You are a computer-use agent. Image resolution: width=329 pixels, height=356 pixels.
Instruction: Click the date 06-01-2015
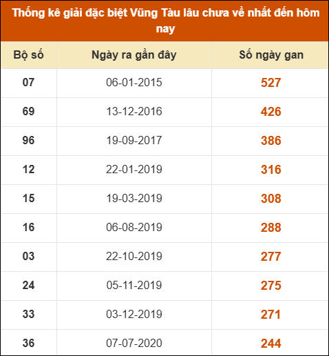134,82
